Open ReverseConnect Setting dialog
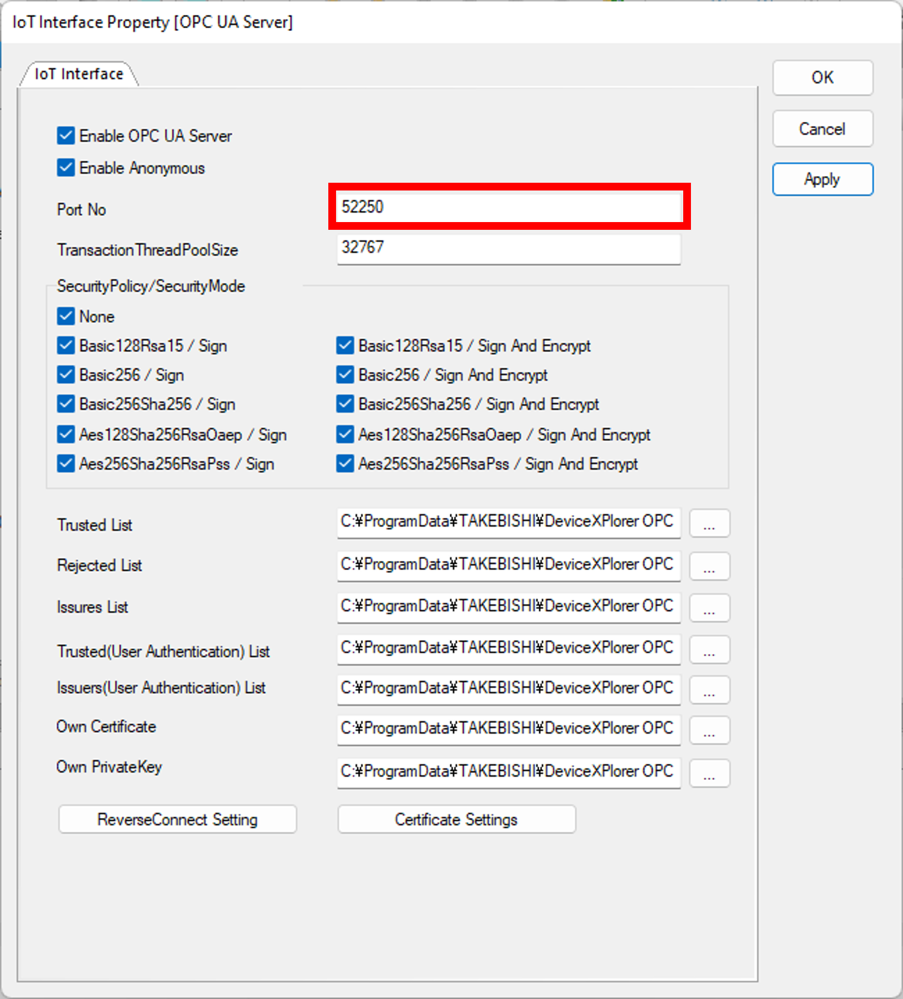This screenshot has height=999, width=903. (x=177, y=820)
